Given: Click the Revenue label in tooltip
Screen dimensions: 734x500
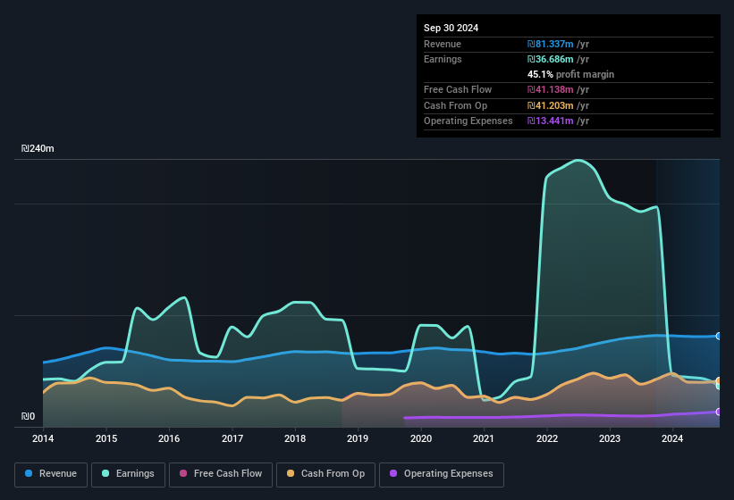Looking at the screenshot, I should pyautogui.click(x=443, y=44).
